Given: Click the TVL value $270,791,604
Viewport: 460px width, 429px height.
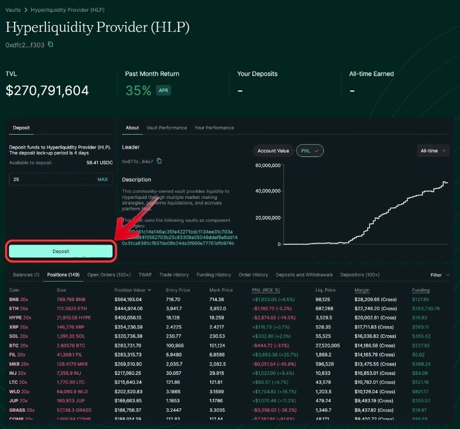Looking at the screenshot, I should [x=47, y=90].
